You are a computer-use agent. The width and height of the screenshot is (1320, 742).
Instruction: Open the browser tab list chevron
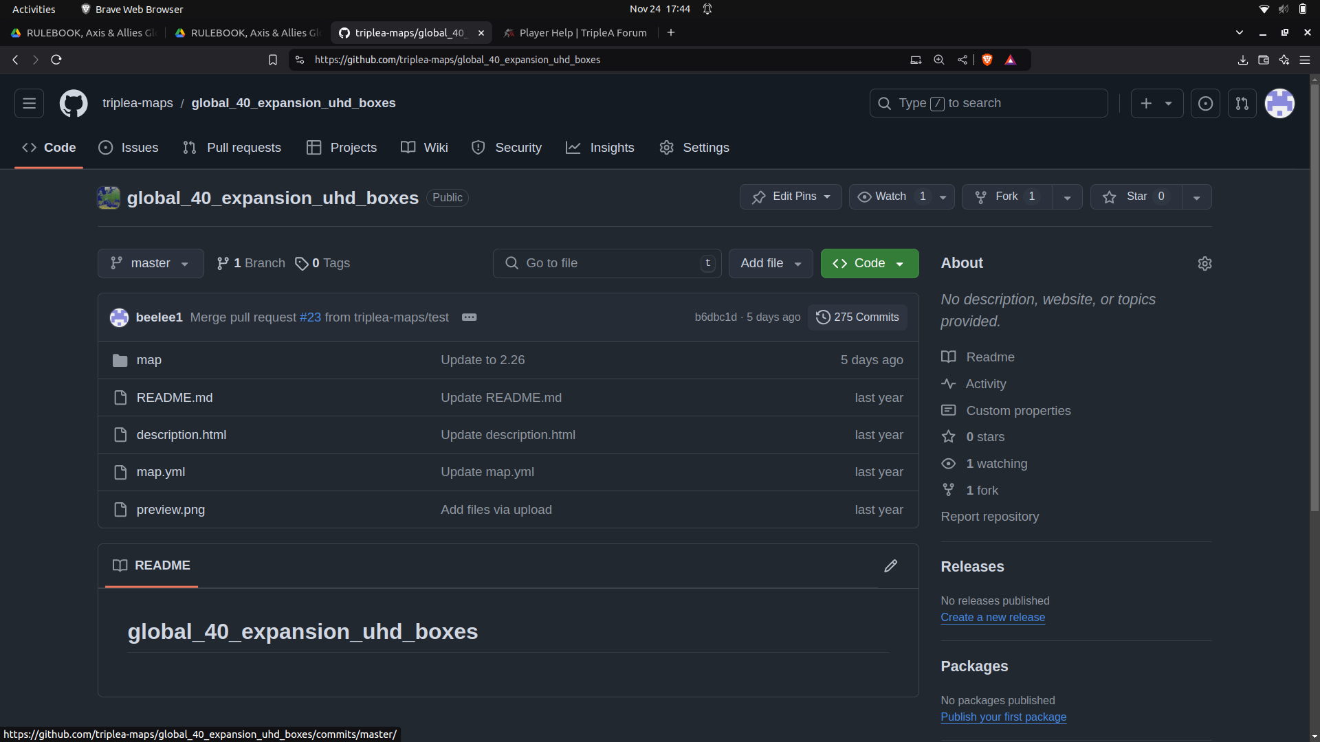1239,32
